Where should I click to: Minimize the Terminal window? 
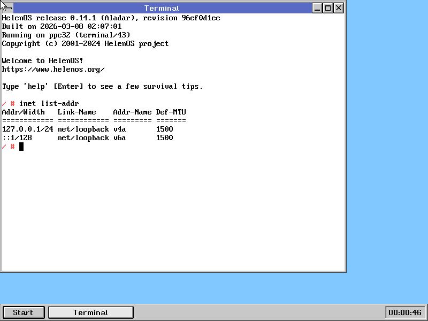[x=317, y=8]
